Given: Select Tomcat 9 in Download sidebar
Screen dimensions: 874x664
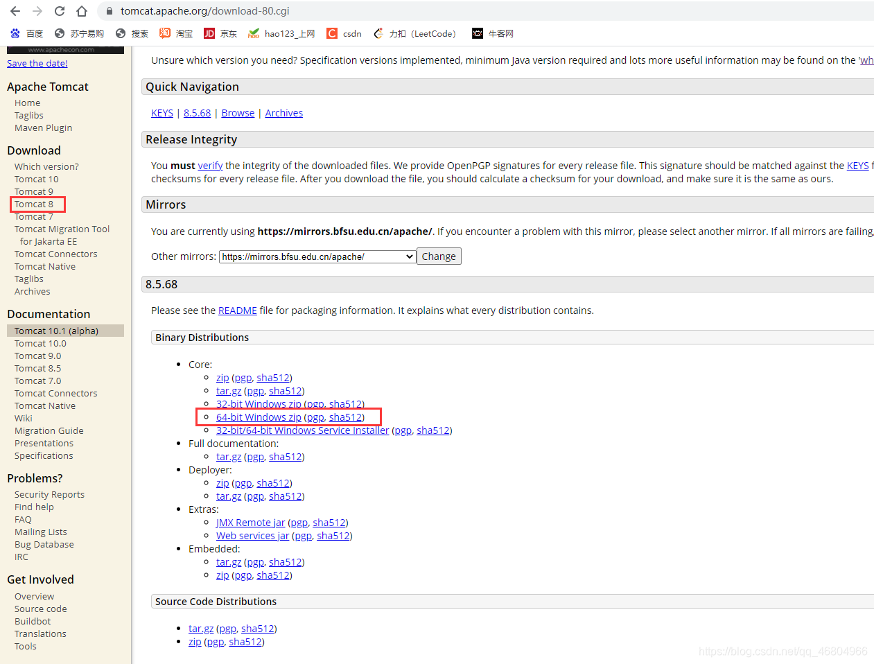Looking at the screenshot, I should [x=33, y=191].
